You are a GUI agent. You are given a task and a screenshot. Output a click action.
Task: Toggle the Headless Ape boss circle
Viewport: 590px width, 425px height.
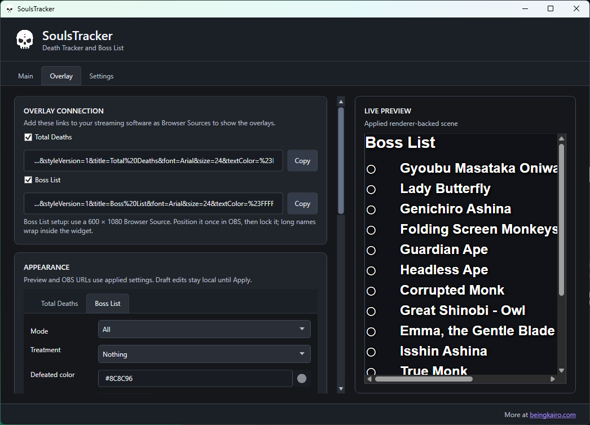[371, 271]
